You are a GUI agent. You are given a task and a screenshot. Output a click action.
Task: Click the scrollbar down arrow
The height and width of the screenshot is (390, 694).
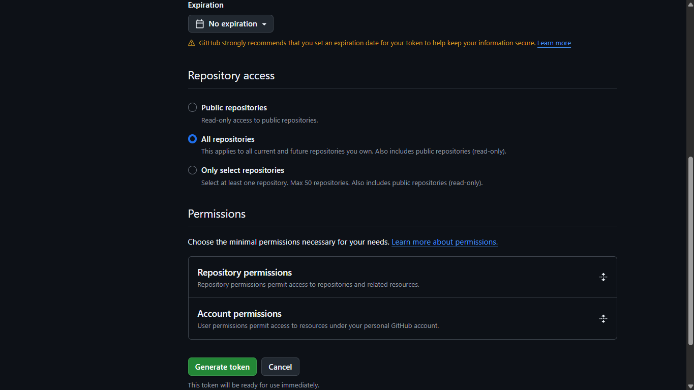690,386
